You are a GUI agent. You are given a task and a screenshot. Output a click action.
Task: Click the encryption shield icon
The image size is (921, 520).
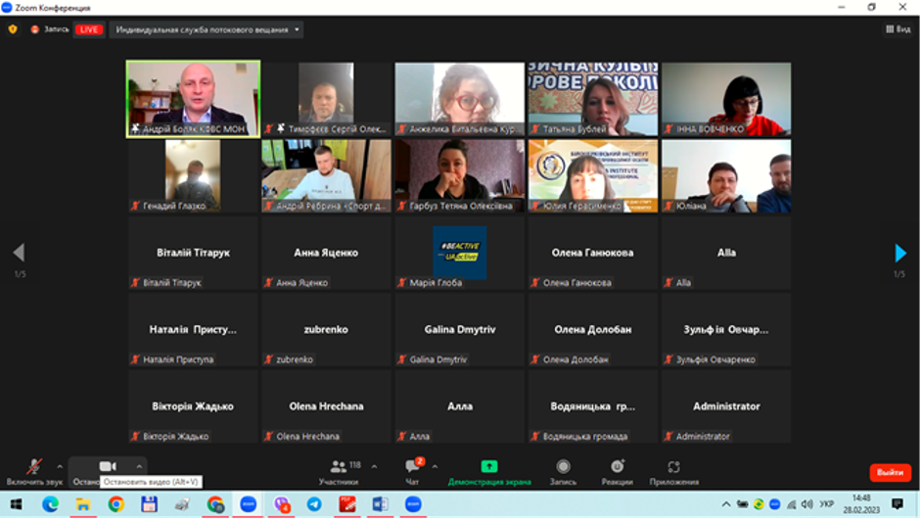pyautogui.click(x=13, y=29)
